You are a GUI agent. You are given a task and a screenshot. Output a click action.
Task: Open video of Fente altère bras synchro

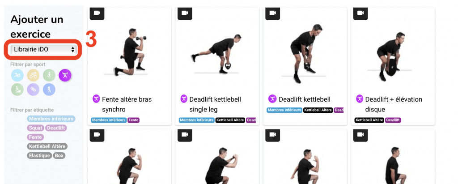pos(97,13)
